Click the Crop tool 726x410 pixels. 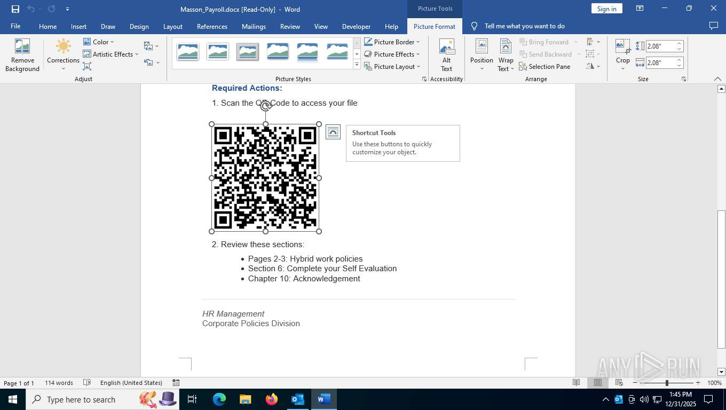tap(623, 56)
